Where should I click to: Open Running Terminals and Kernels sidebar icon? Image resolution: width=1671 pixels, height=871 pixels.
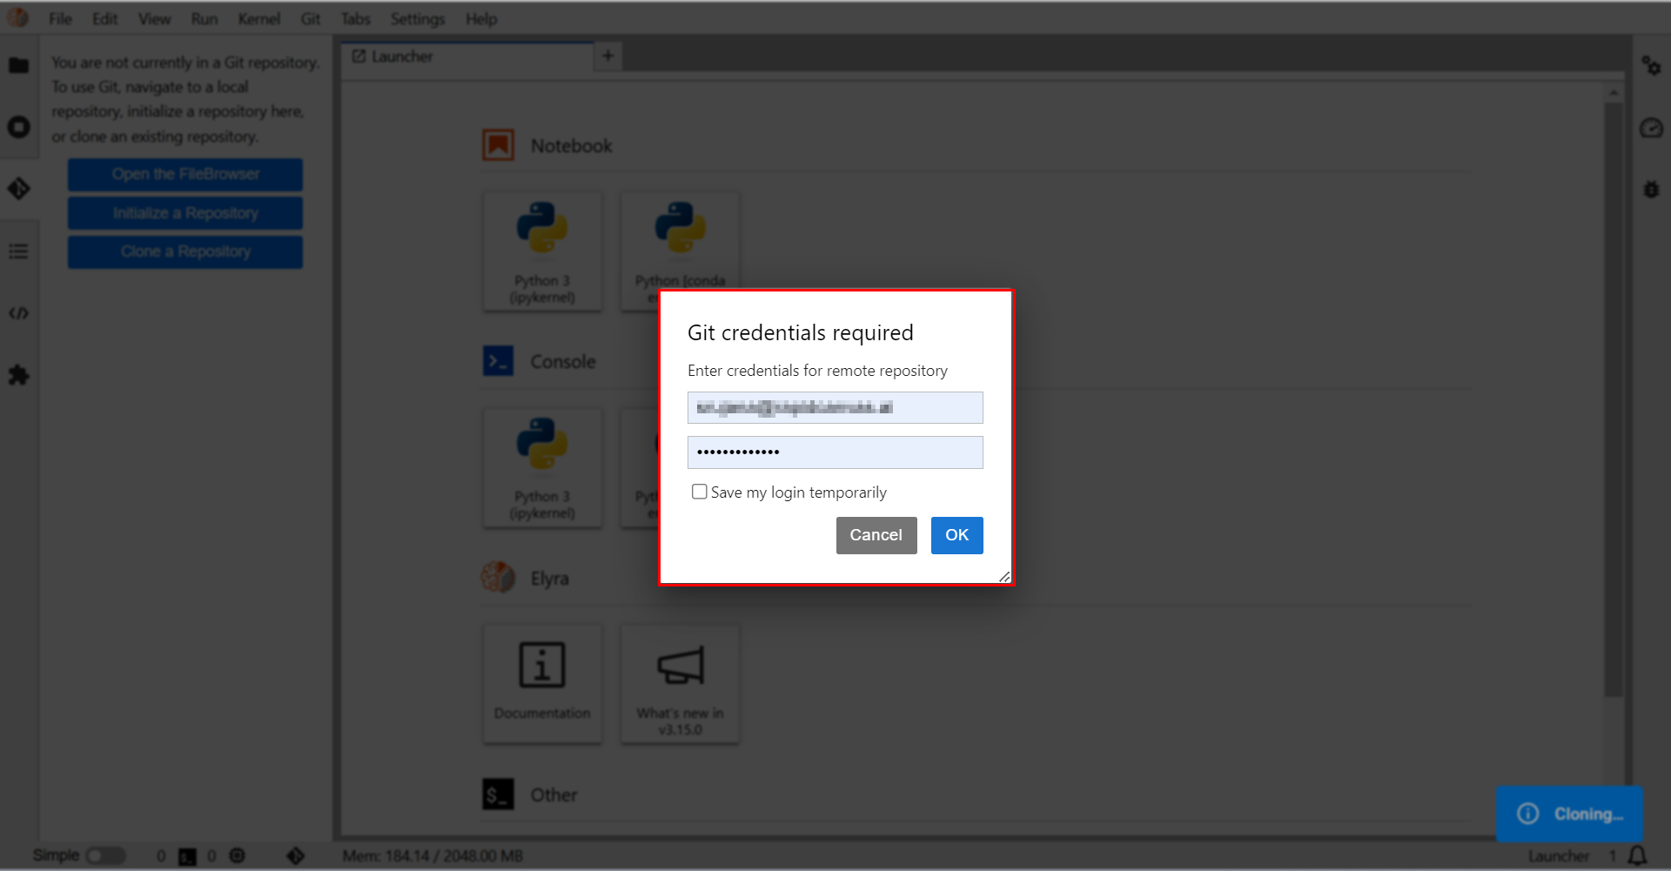pos(18,127)
